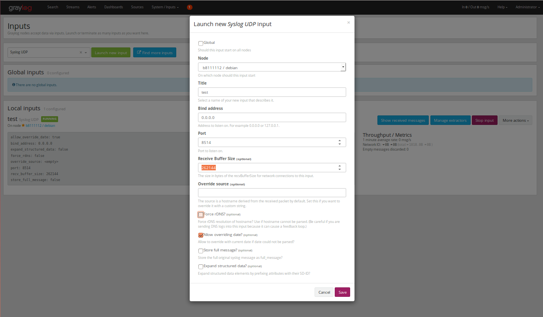
Task: Click the 'recv_buffer_size: 262144' config line
Action: 34,174
